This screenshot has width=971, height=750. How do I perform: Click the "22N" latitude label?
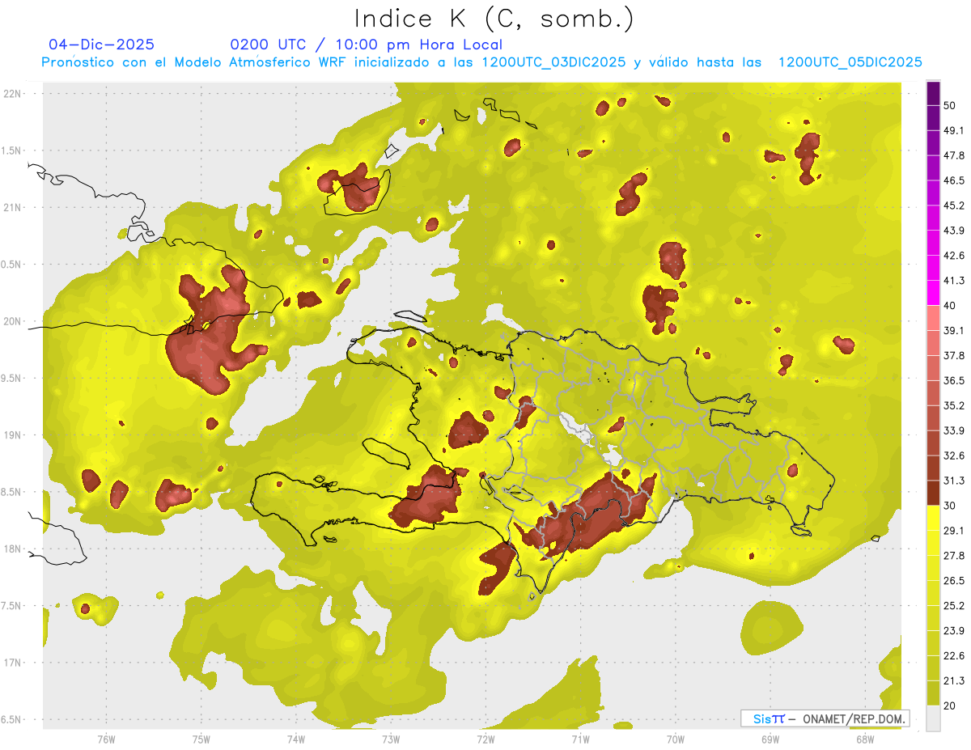[12, 93]
